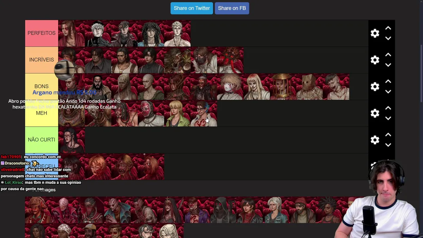423x238 pixels.
Task: Pick broad gray-shirt man in INCRÍVEIS
Action: (x=98, y=60)
